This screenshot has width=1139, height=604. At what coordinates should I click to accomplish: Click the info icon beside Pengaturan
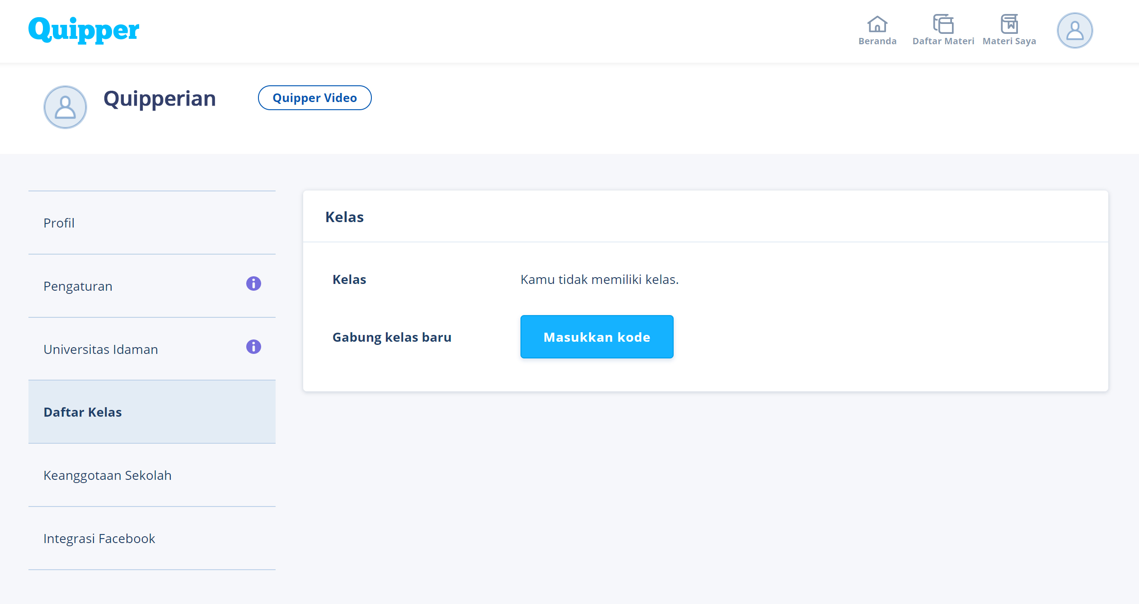(253, 283)
